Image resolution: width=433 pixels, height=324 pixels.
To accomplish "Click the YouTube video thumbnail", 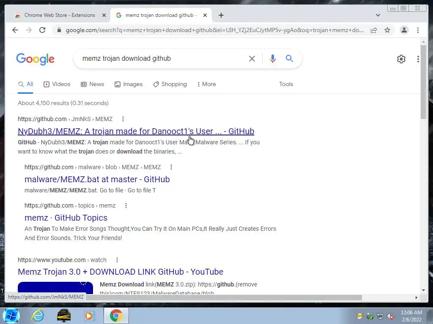I will 55,288.
